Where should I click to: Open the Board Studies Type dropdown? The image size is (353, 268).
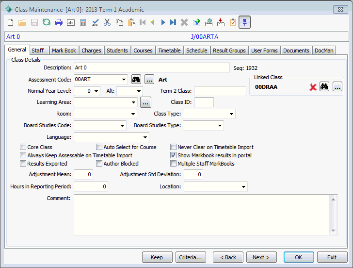(x=220, y=126)
